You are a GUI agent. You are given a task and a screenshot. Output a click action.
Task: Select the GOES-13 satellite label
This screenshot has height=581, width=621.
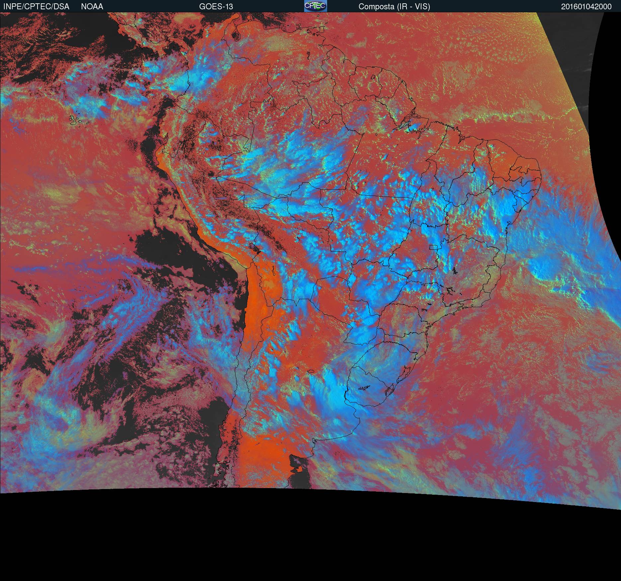coord(216,7)
